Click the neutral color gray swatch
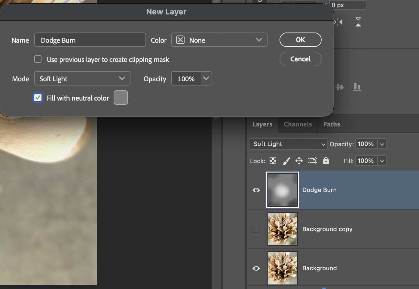Image resolution: width=419 pixels, height=289 pixels. (x=121, y=98)
